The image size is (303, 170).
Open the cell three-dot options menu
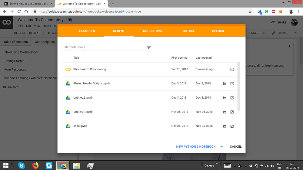[x=289, y=47]
